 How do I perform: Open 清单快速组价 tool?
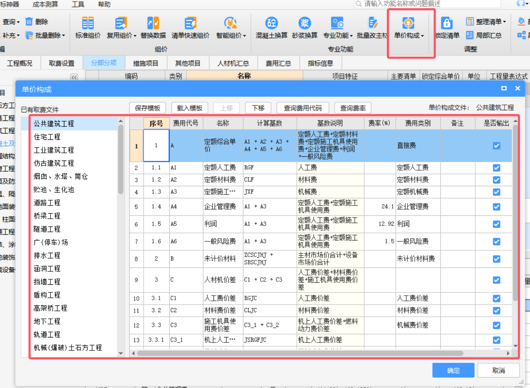[190, 23]
